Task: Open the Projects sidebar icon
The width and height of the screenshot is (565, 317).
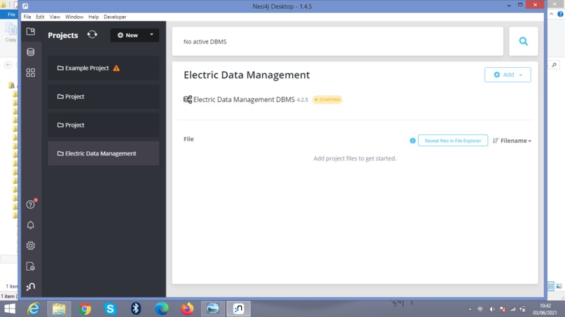Action: [x=31, y=31]
